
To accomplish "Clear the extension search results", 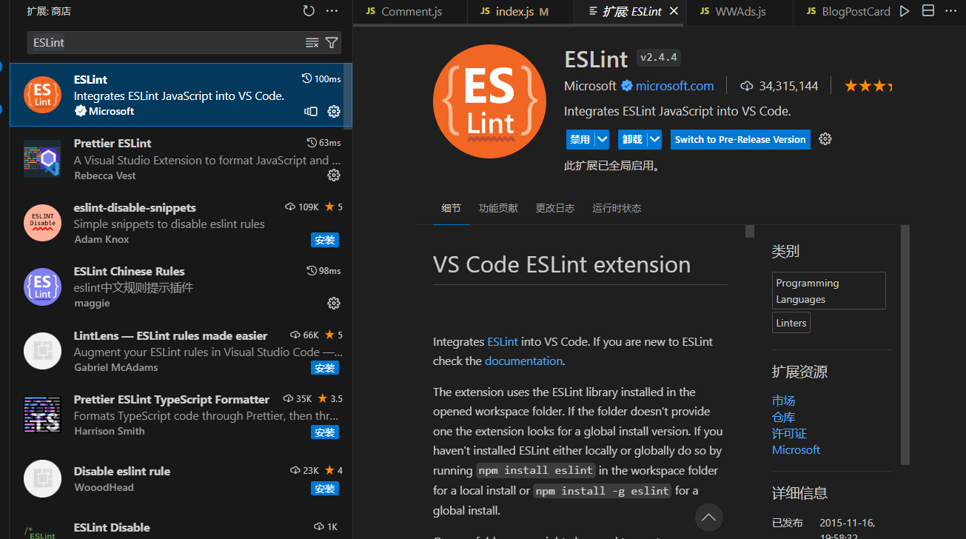I will tap(312, 43).
